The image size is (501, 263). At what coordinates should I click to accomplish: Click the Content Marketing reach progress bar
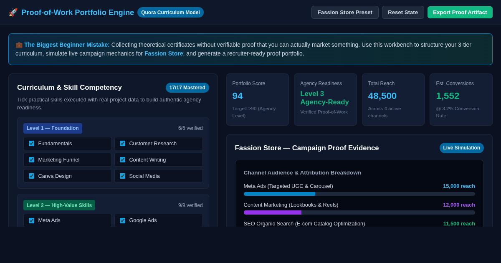click(x=359, y=212)
